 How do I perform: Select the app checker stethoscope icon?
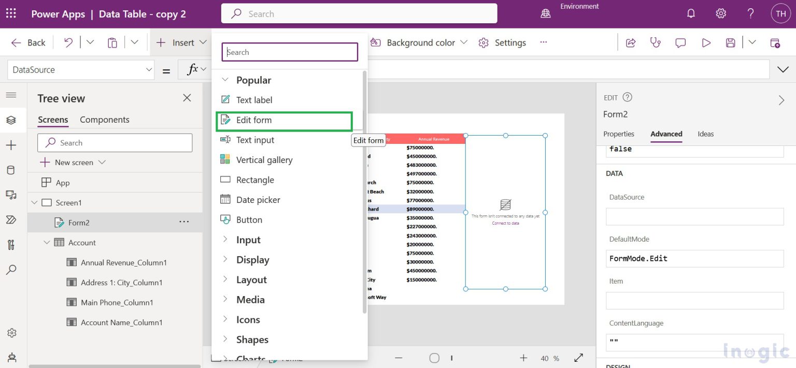pos(655,42)
